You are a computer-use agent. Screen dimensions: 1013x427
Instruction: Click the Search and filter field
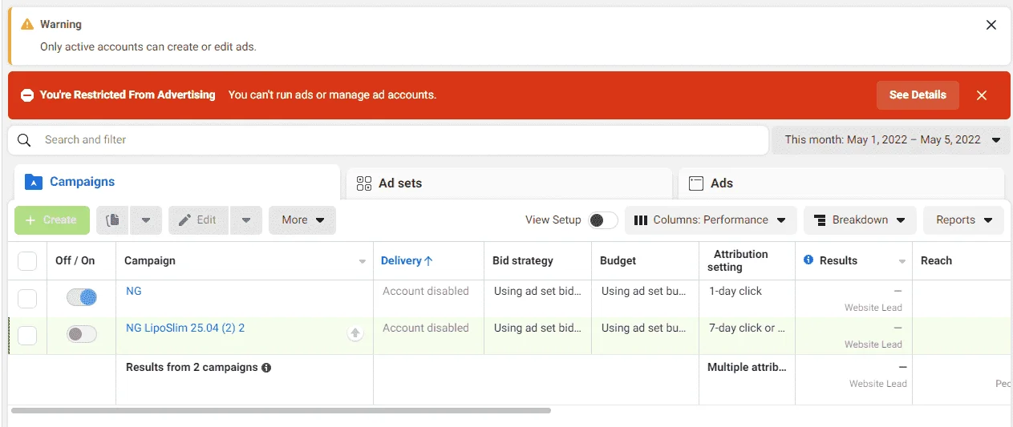click(x=388, y=140)
